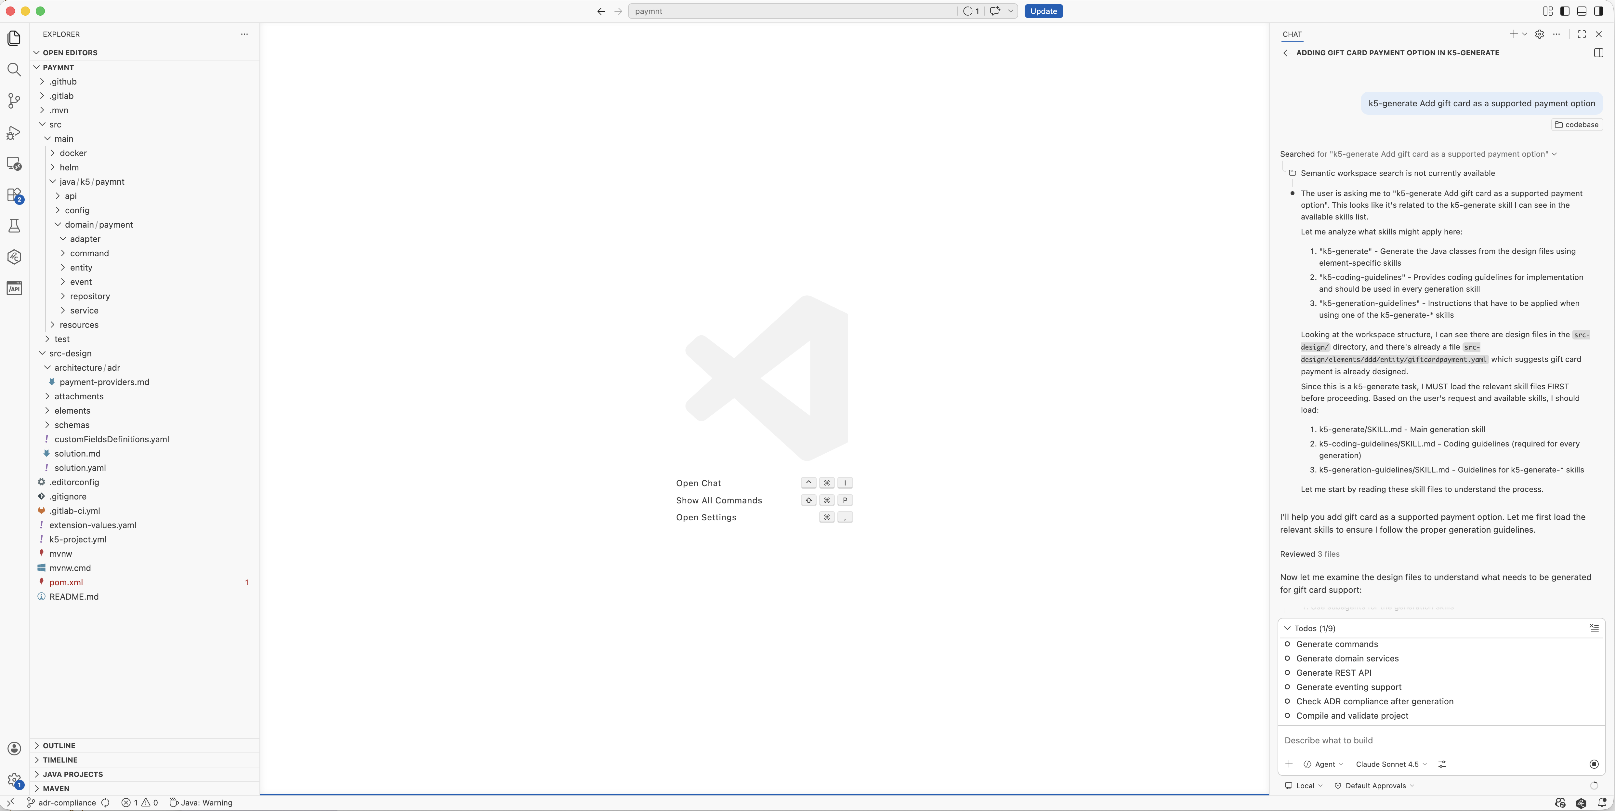Image resolution: width=1615 pixels, height=811 pixels.
Task: Start a new chat with plus icon
Action: [x=1513, y=34]
